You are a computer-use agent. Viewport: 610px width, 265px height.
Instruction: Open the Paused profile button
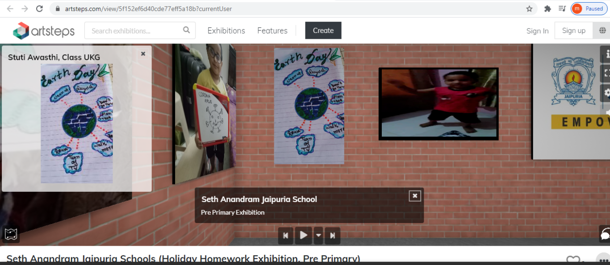[589, 8]
